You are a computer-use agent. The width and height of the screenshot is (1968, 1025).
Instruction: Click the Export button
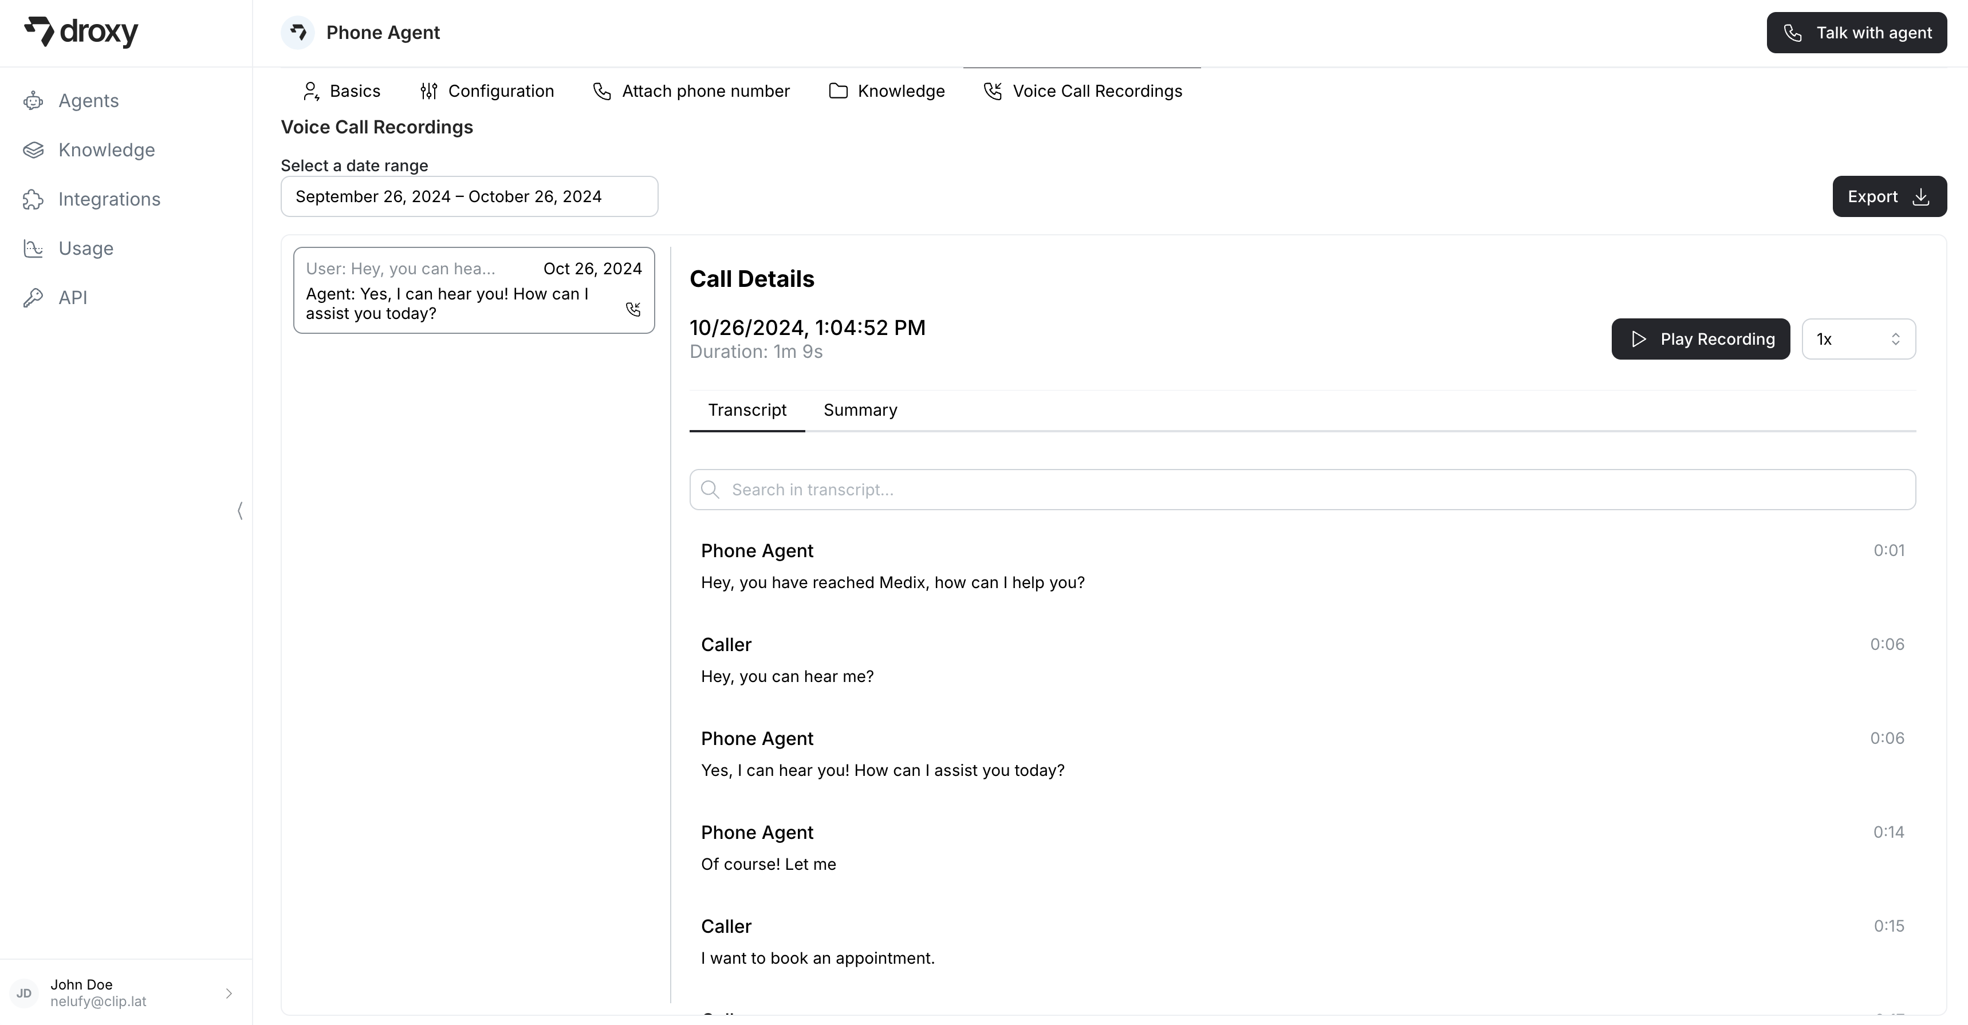(x=1888, y=197)
